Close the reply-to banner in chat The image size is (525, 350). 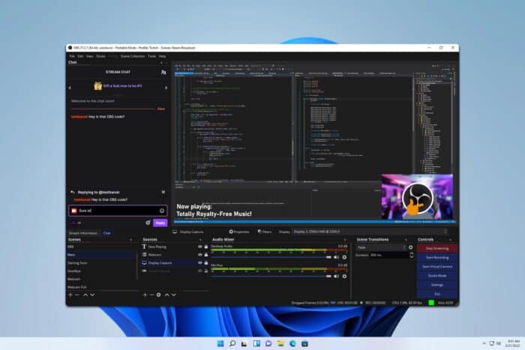(x=163, y=192)
